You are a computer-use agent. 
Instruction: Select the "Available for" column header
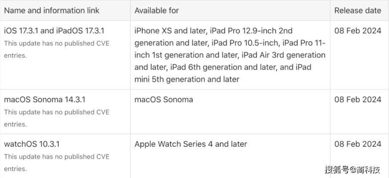coord(156,10)
